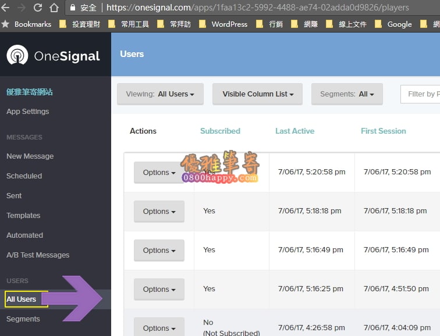Click the Filter by input field
This screenshot has width=440, height=336.
[x=420, y=94]
